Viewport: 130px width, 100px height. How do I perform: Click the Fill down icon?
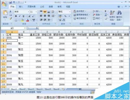[106, 15]
